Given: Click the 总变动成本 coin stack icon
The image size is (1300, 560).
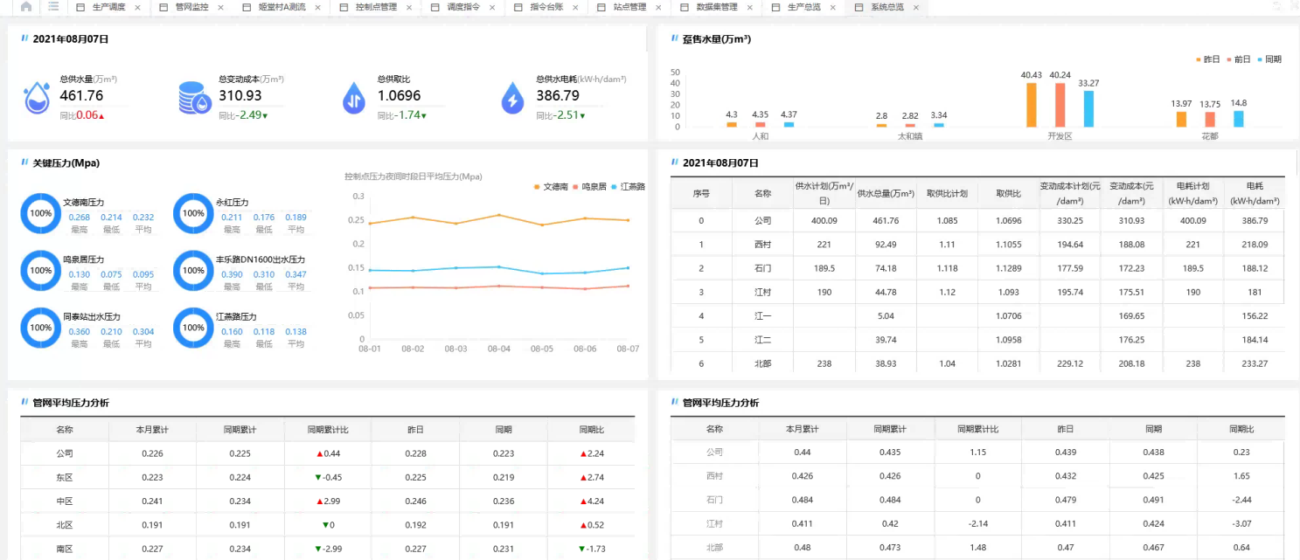Looking at the screenshot, I should (194, 98).
